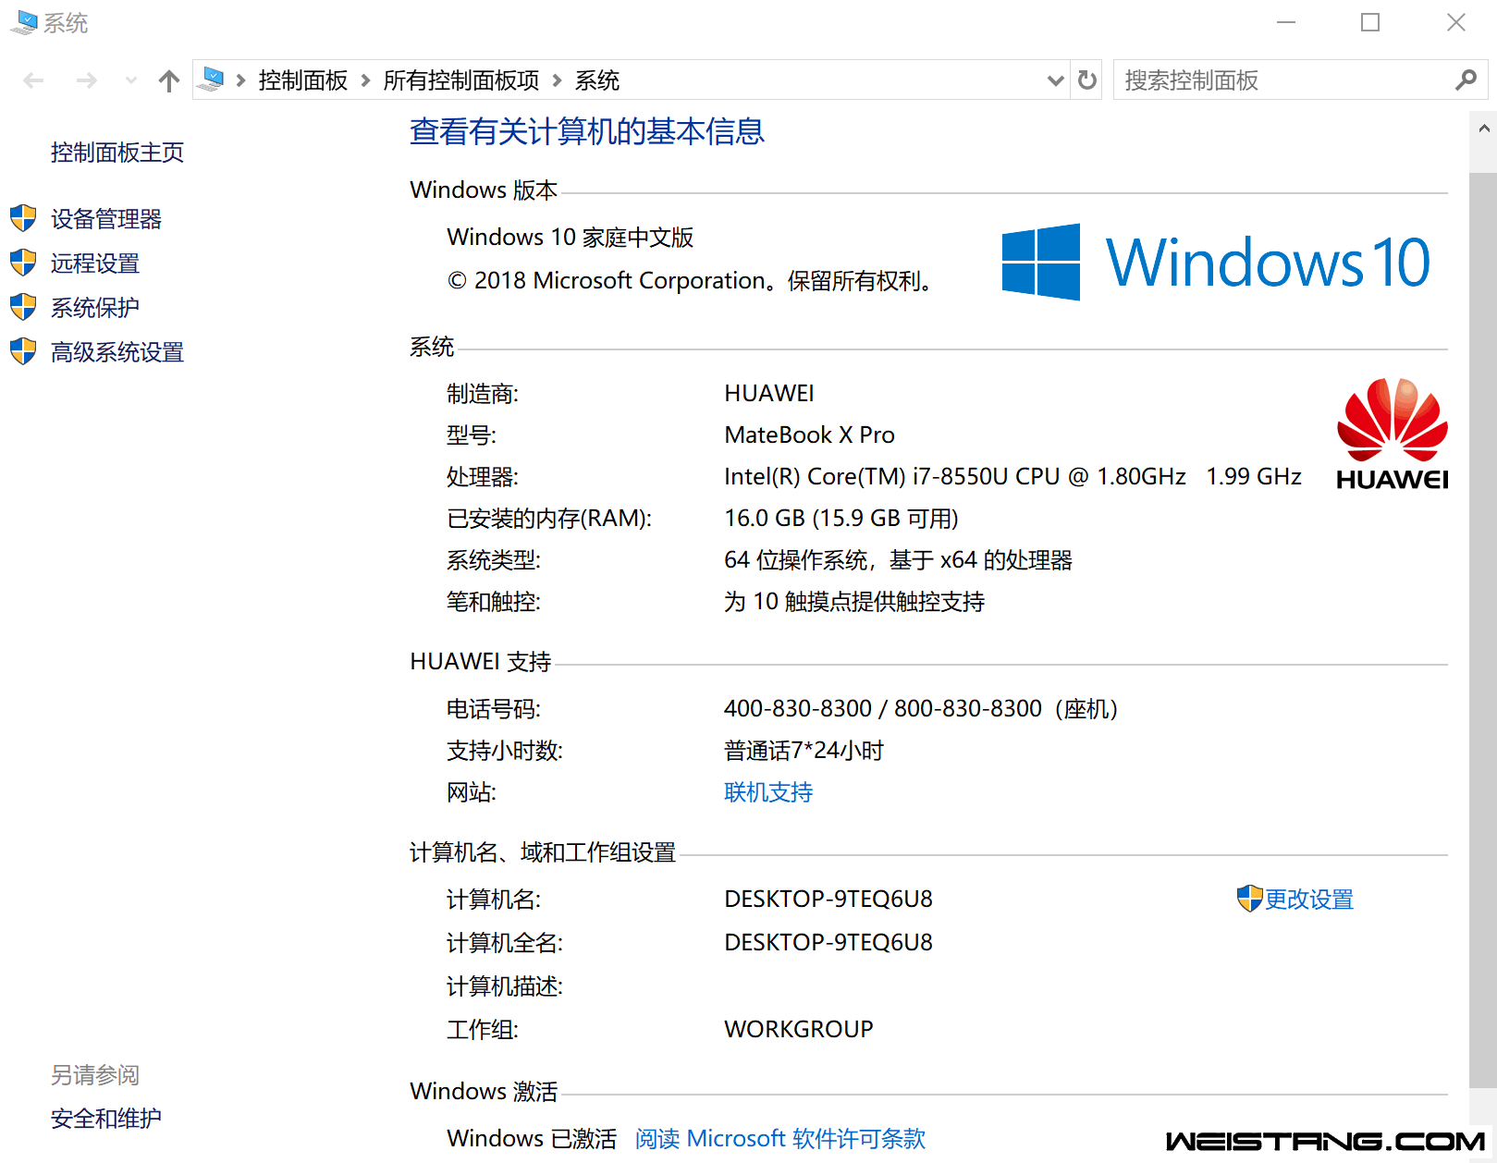
Task: Open 联机支持 website link
Action: click(x=768, y=792)
